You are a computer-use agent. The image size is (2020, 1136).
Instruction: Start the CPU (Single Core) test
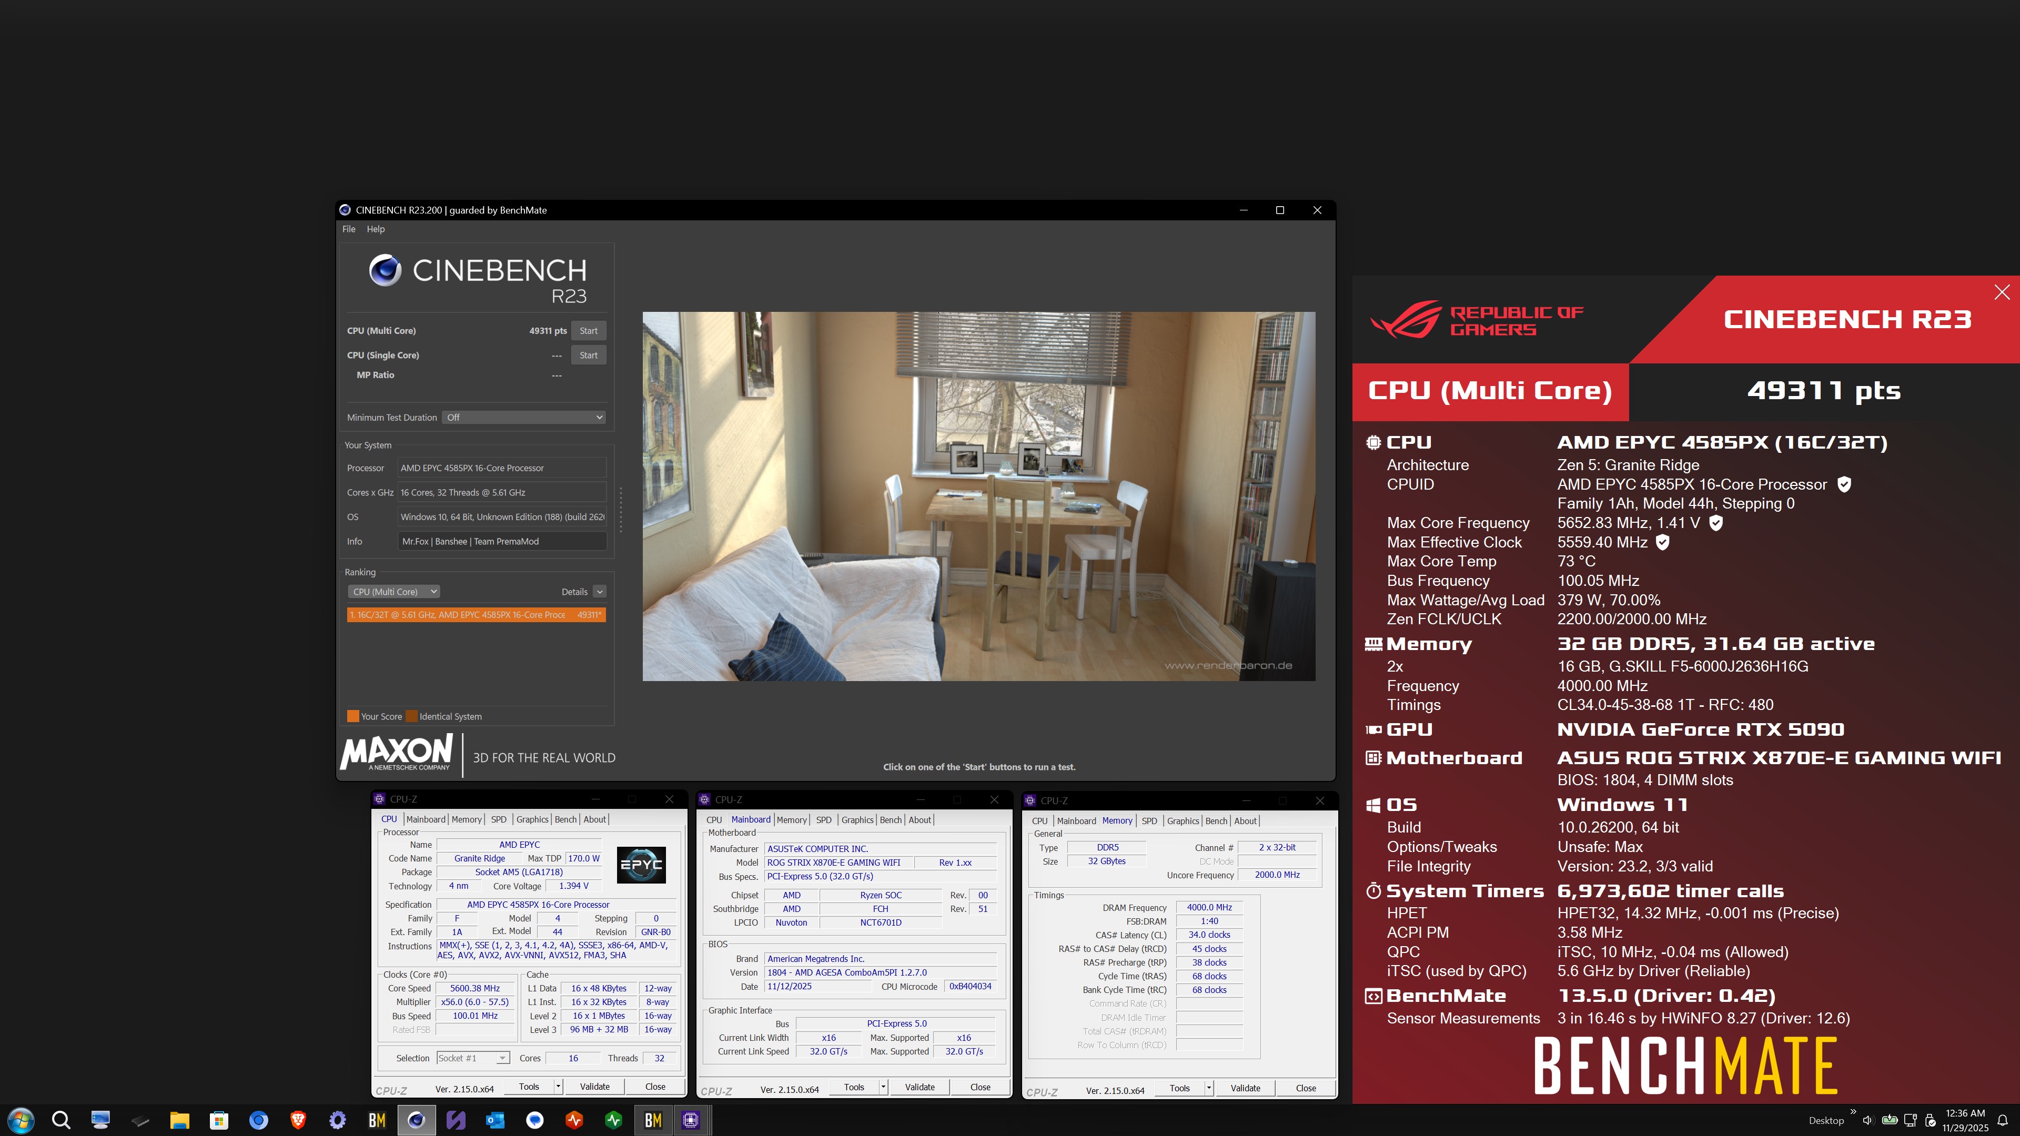pyautogui.click(x=588, y=355)
